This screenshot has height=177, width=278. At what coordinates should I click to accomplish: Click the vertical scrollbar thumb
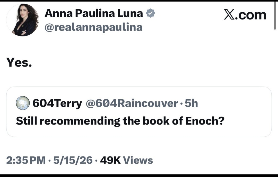point(275,16)
